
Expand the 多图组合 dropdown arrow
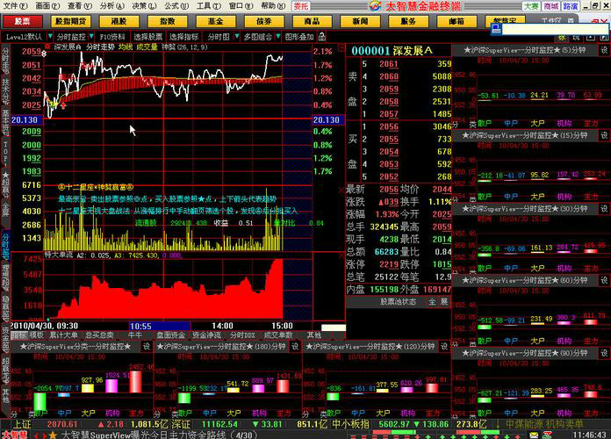[x=277, y=36]
